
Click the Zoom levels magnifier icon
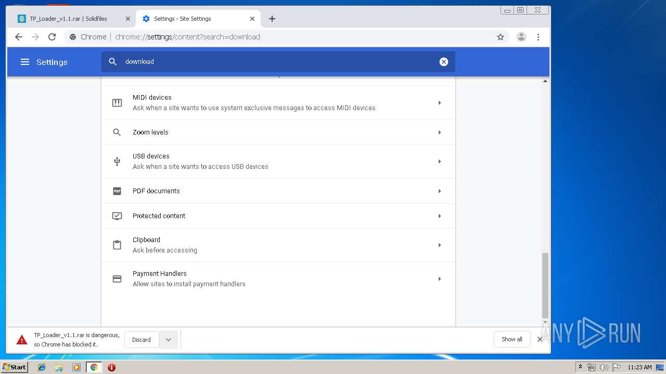coord(117,132)
